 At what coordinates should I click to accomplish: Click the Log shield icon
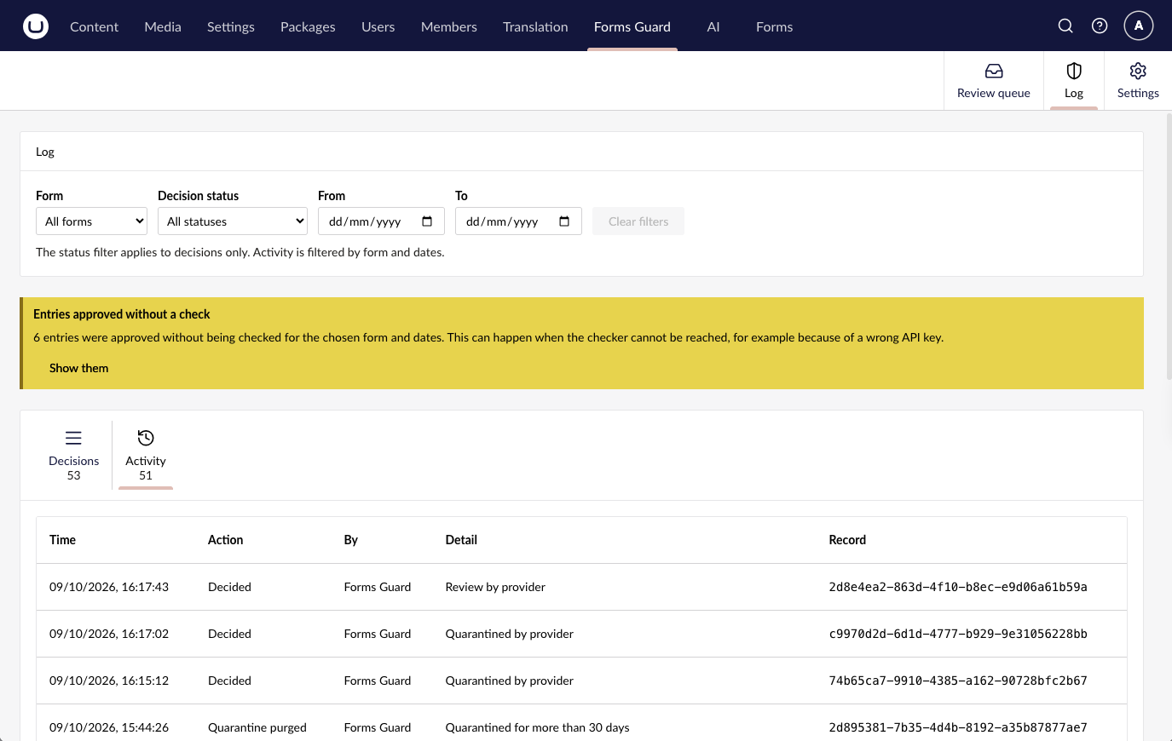1074,71
